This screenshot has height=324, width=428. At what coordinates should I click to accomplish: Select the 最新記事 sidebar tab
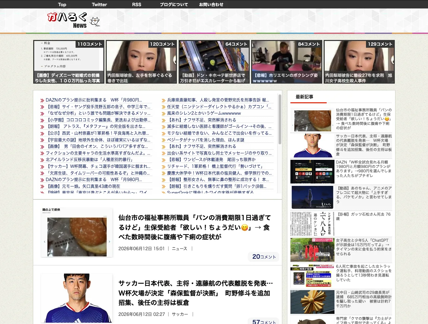[x=304, y=97]
